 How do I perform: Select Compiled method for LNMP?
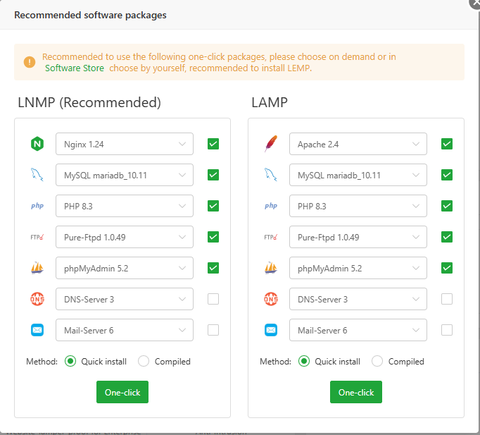pos(144,361)
